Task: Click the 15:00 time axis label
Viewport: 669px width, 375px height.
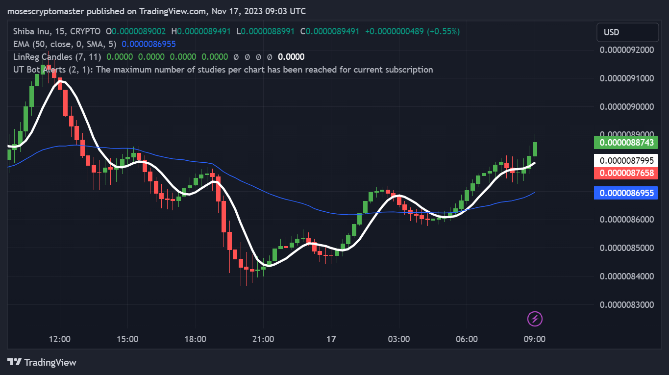Action: pyautogui.click(x=128, y=339)
